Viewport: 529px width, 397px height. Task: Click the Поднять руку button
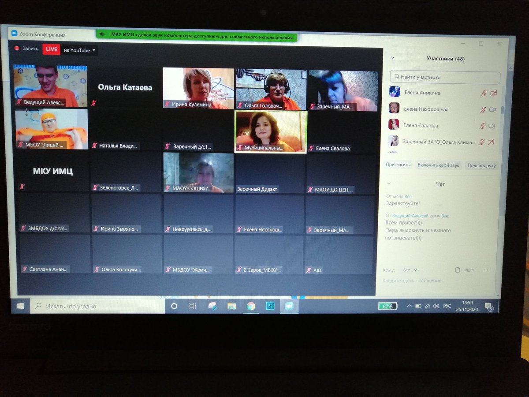tap(482, 165)
